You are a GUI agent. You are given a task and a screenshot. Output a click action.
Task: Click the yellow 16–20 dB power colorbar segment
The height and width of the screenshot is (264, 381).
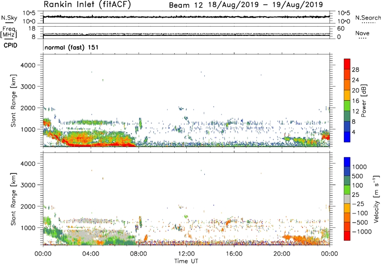tap(347, 95)
